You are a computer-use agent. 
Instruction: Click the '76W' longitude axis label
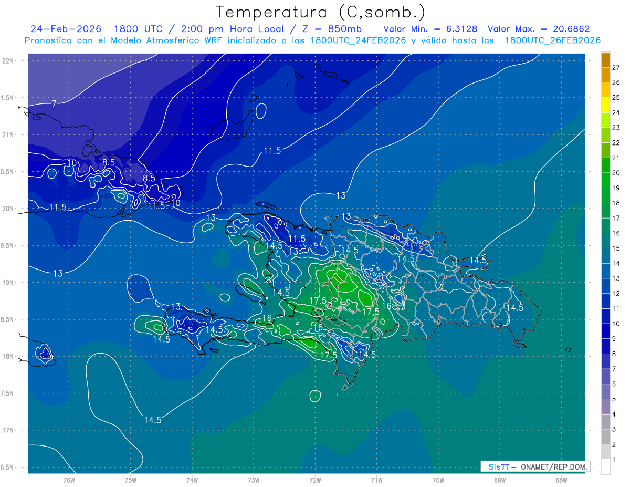point(69,480)
